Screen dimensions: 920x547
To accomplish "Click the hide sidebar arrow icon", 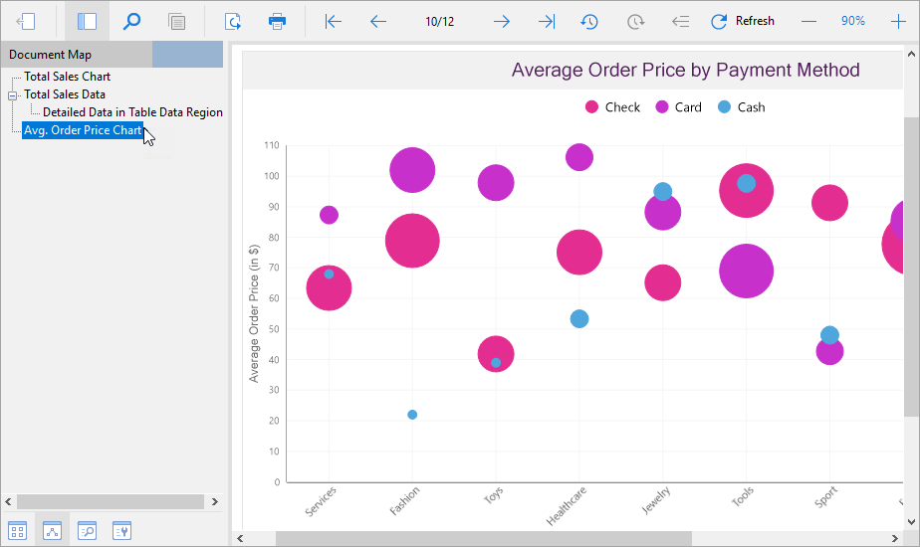I will click(x=26, y=22).
